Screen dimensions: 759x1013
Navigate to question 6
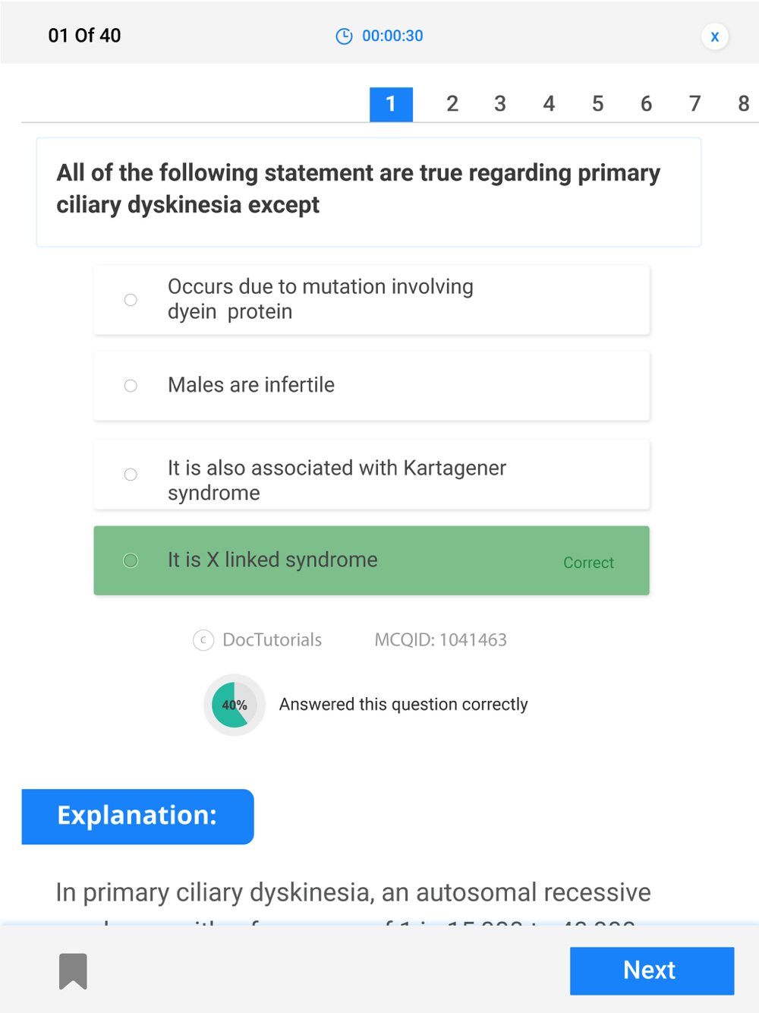647,104
